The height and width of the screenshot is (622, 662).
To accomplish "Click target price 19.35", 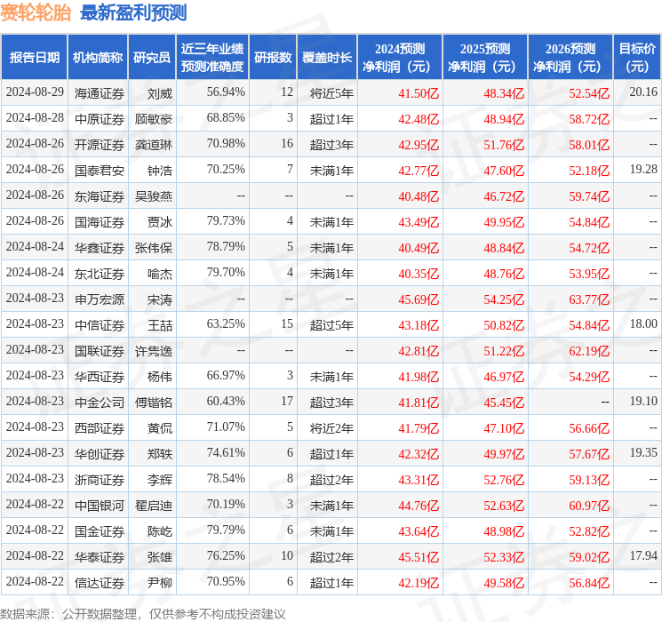I will pos(643,453).
